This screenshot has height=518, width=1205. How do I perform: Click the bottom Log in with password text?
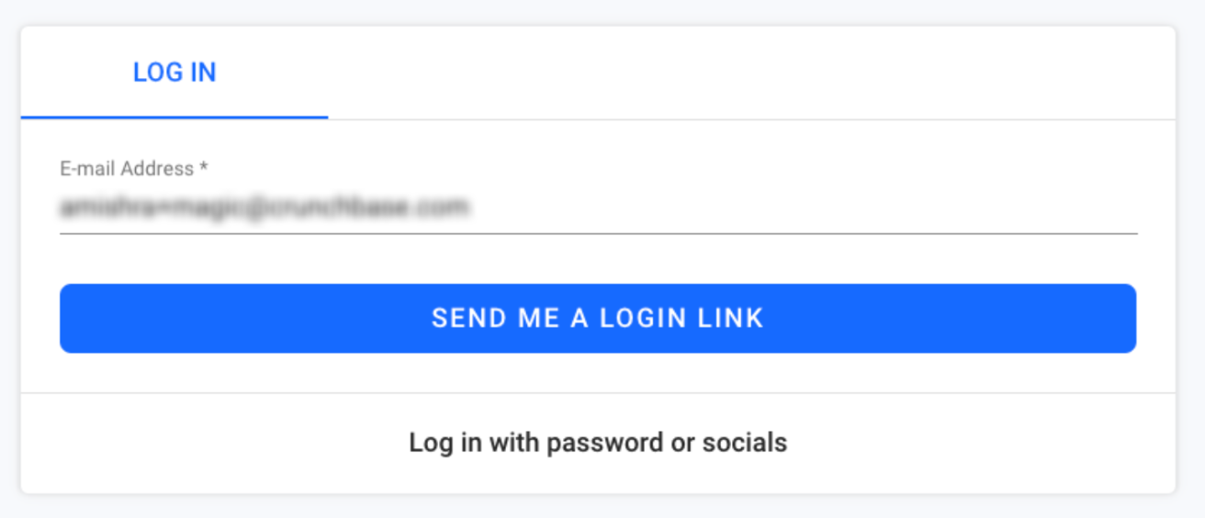click(598, 443)
